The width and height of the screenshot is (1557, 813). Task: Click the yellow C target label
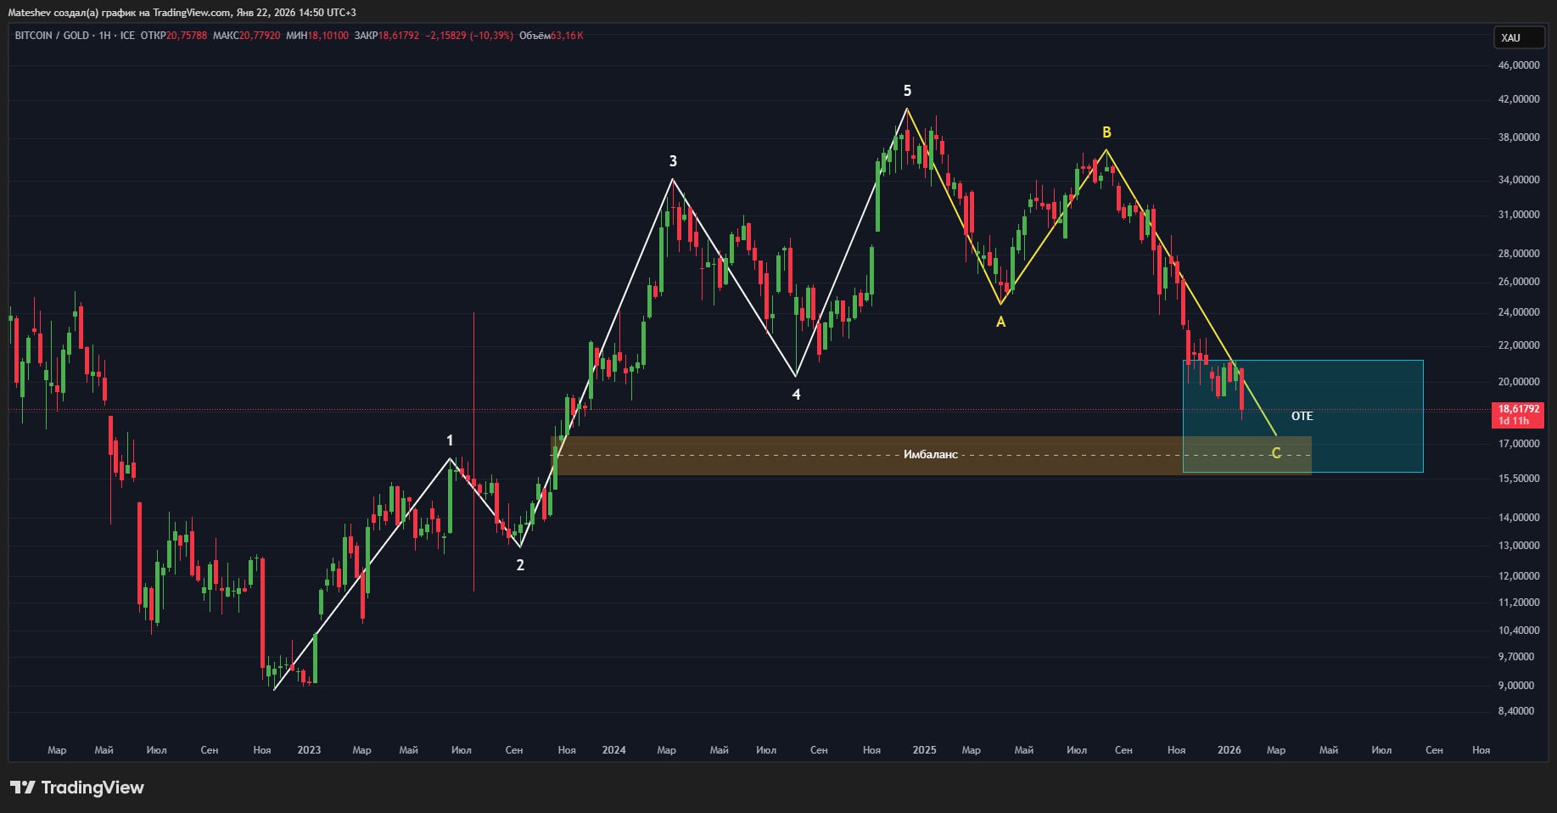coord(1275,454)
